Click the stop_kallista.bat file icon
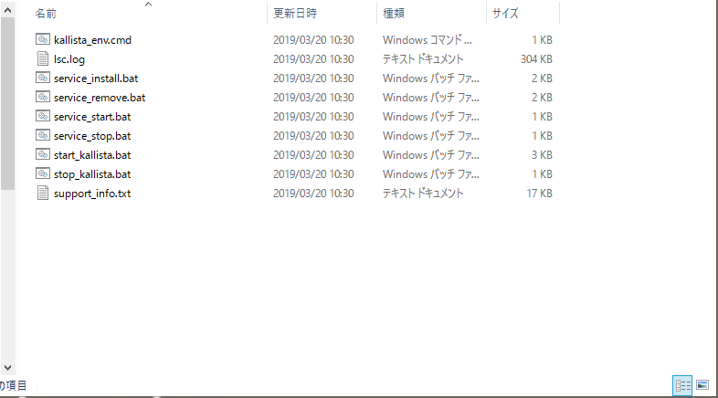The width and height of the screenshot is (718, 398). pos(43,173)
